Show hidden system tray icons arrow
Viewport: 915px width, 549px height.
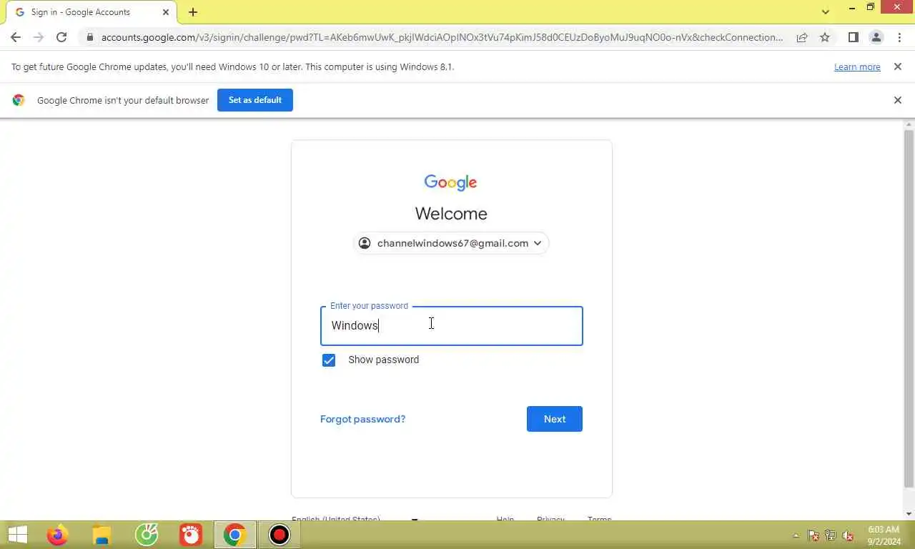point(796,535)
